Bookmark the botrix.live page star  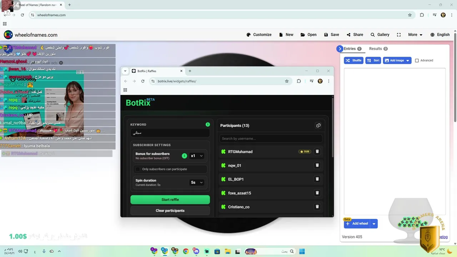[287, 81]
